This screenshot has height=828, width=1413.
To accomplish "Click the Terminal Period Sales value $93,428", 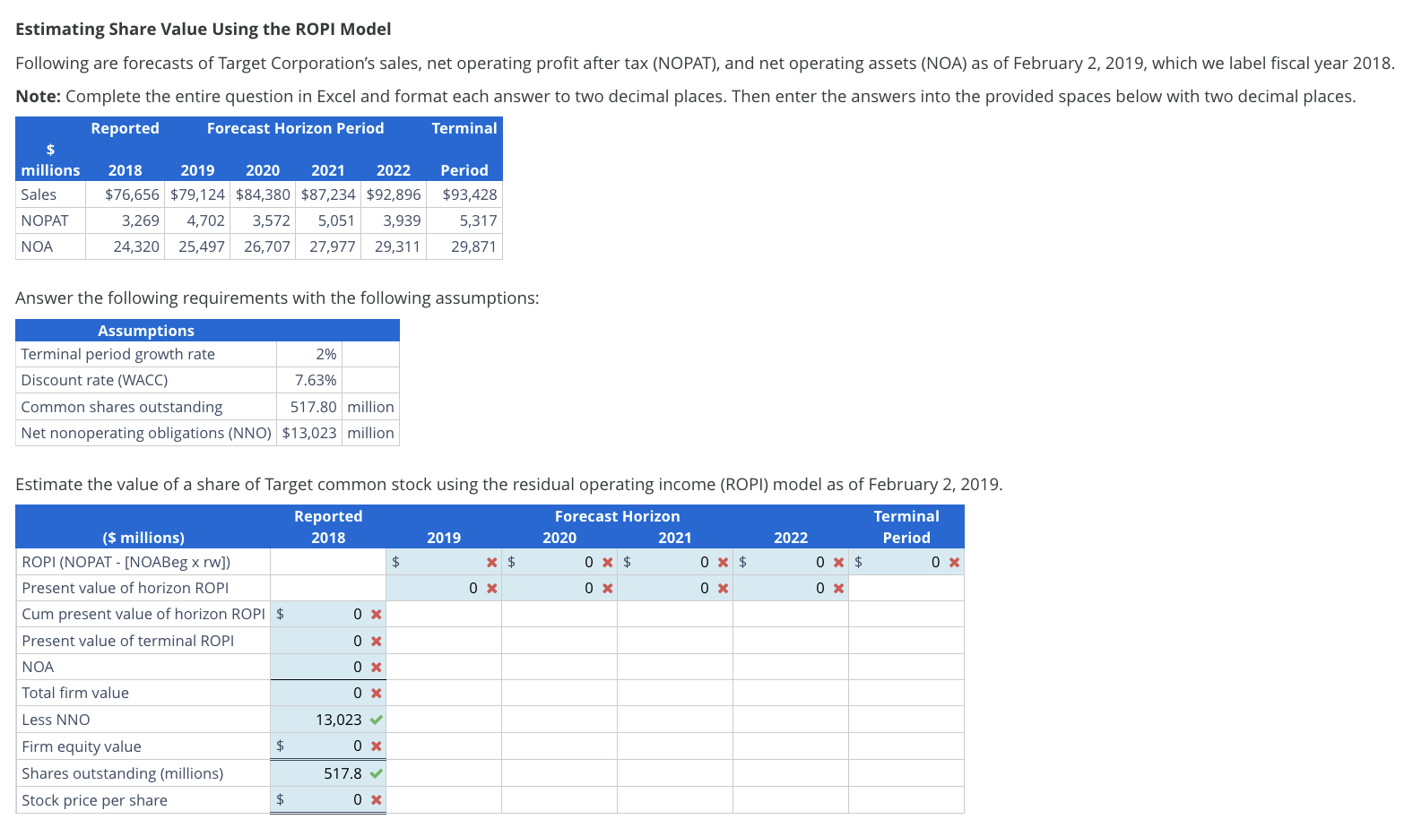I will [470, 194].
